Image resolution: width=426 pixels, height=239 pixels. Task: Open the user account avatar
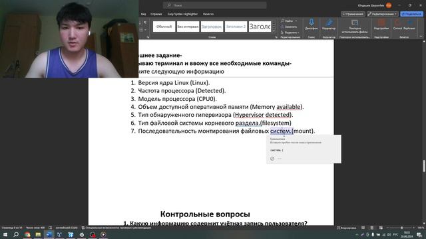(x=389, y=5)
